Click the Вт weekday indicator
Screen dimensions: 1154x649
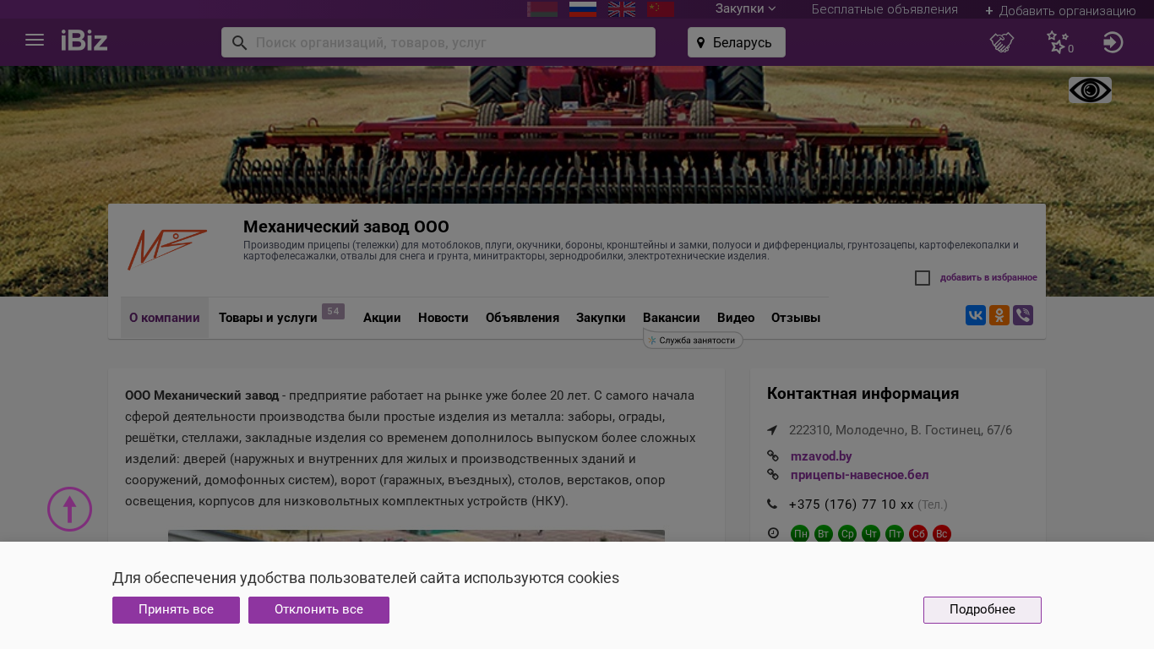(824, 534)
